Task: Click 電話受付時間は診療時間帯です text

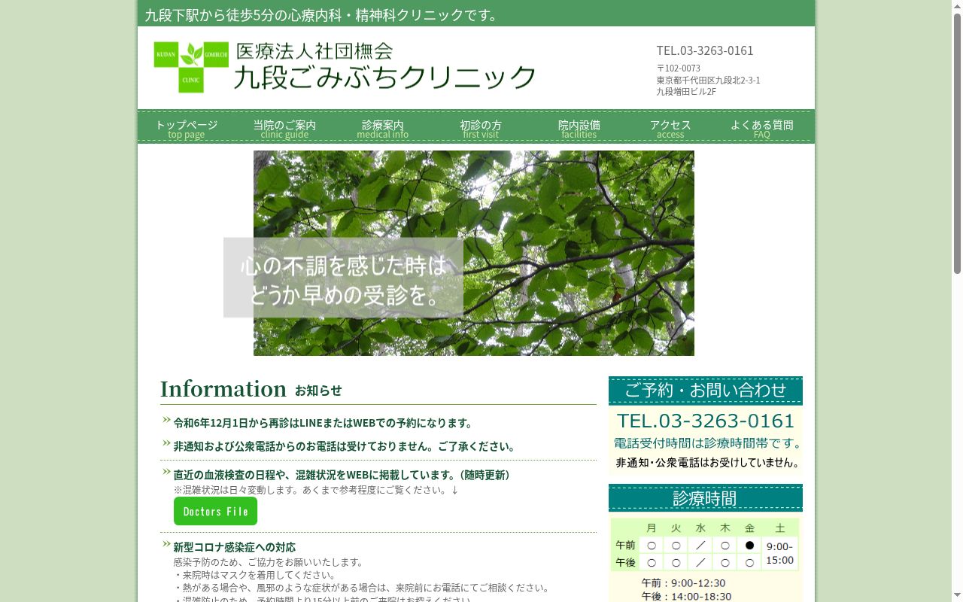Action: click(x=707, y=443)
